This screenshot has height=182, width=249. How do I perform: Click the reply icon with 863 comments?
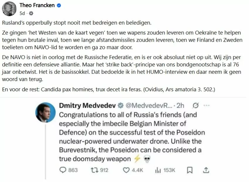[x=63, y=170]
